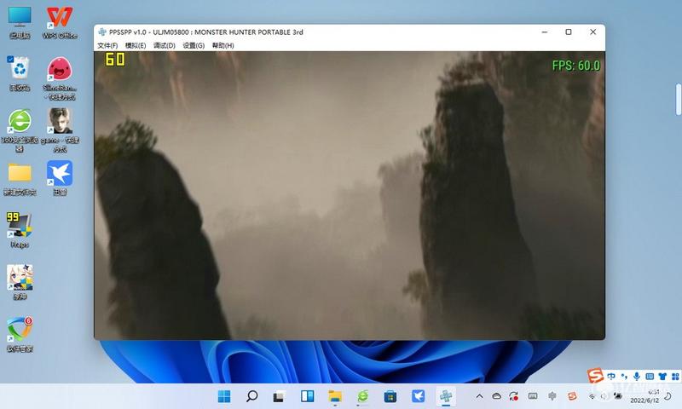Open the skin shirt icon on the Sogou bar
The width and height of the screenshot is (682, 409).
pos(662,377)
